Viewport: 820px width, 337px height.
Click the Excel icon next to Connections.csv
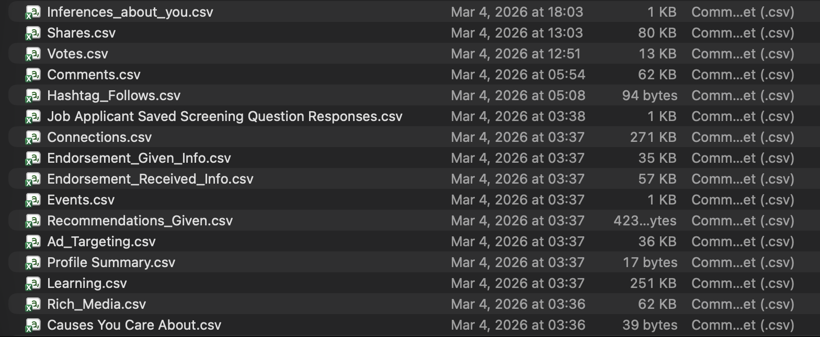click(33, 137)
